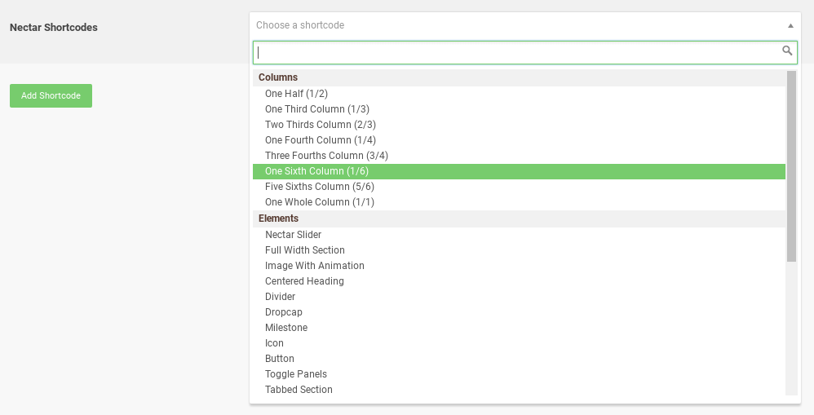The height and width of the screenshot is (415, 814).
Task: Select One Half (1/2) option
Action: tap(519, 94)
